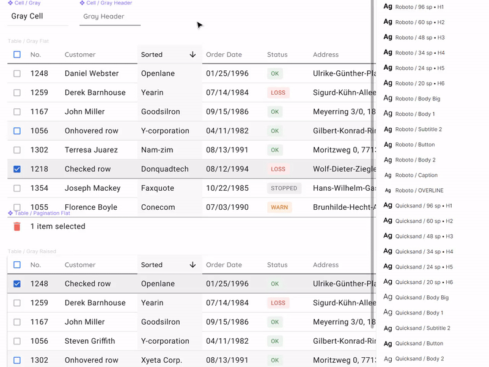Select the Quicksand / Body 2 text style

(x=419, y=359)
